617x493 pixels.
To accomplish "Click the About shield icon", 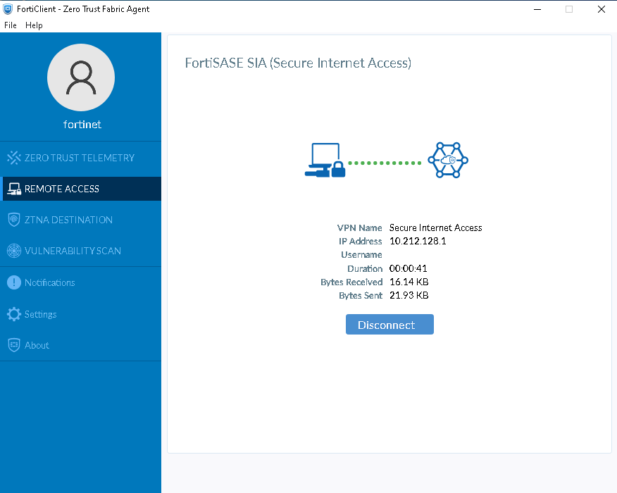I will (14, 345).
